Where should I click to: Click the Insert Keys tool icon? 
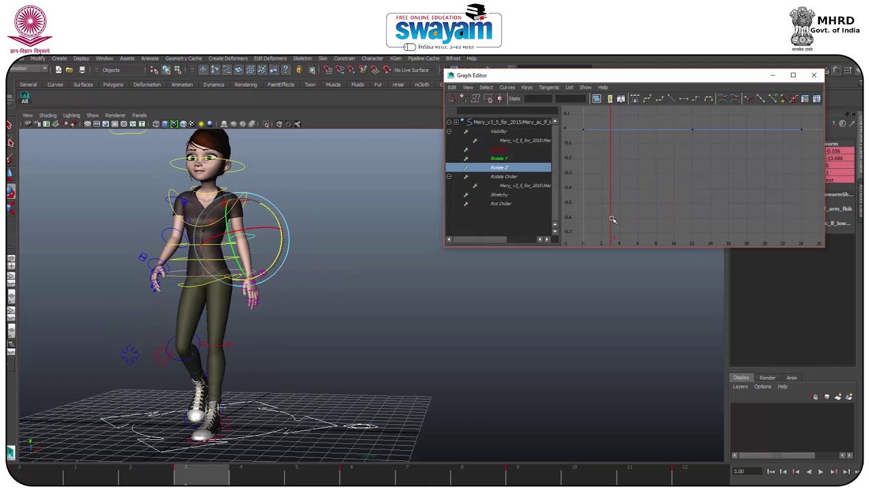click(x=464, y=99)
